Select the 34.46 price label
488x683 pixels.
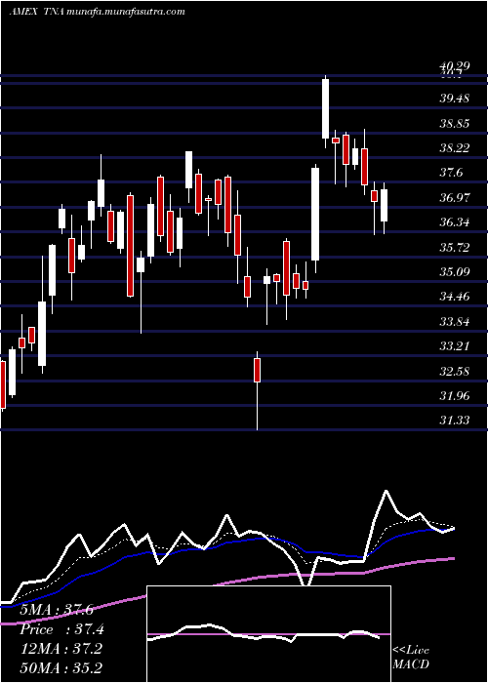[455, 297]
